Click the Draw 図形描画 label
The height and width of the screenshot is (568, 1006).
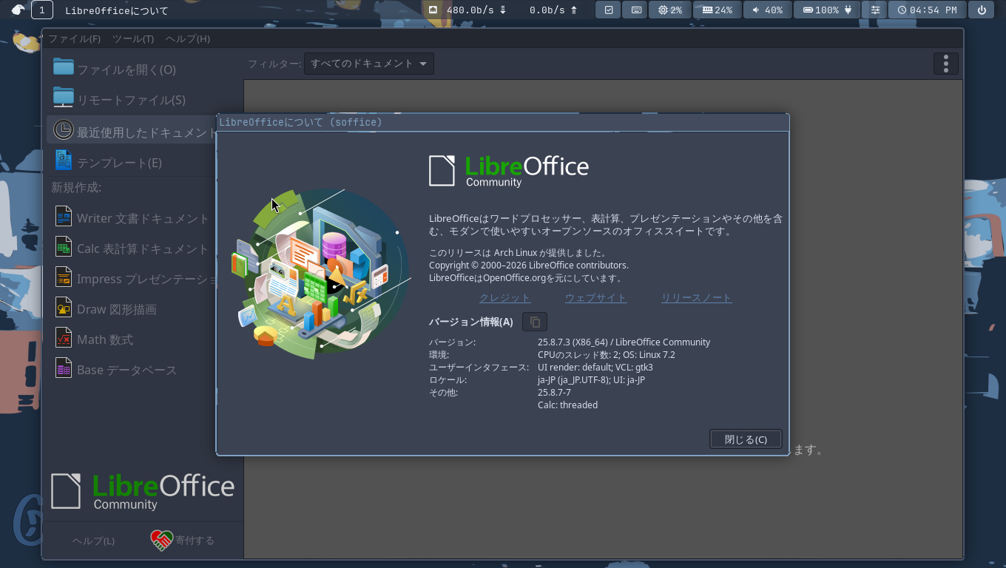(117, 310)
